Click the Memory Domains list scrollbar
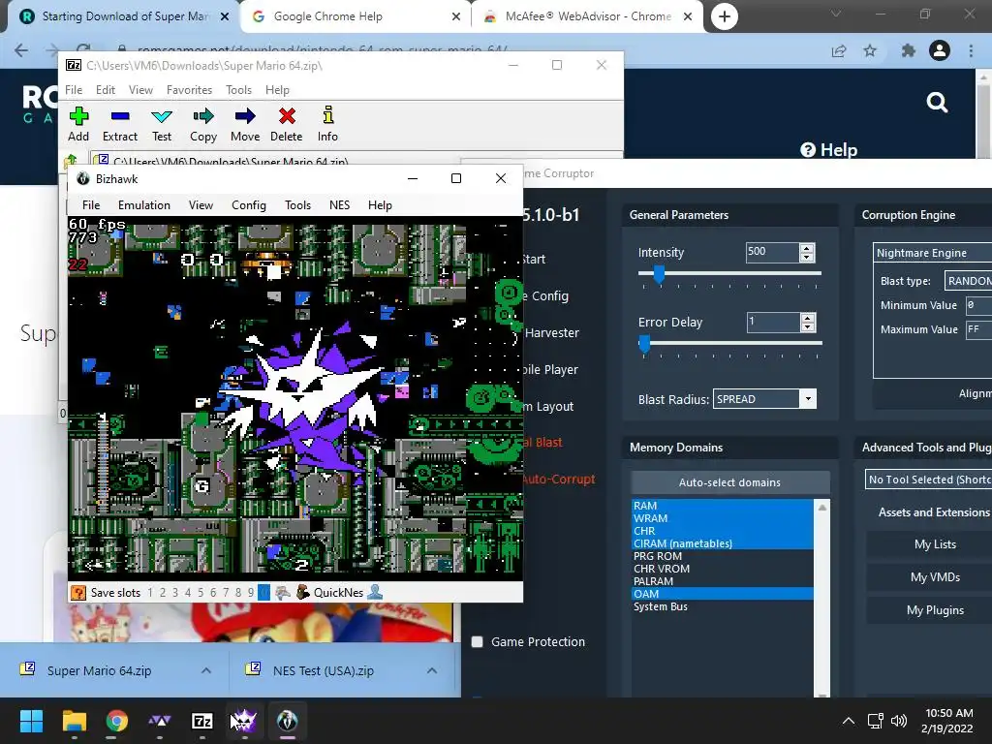Image resolution: width=992 pixels, height=744 pixels. pos(822,598)
